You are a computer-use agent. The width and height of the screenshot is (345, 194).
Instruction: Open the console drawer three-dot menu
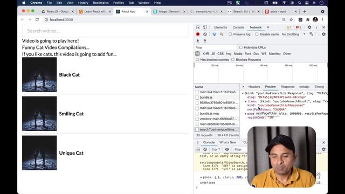click(198, 142)
